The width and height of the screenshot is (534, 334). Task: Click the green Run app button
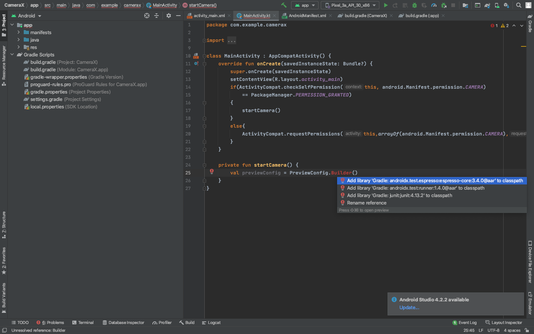pyautogui.click(x=386, y=5)
